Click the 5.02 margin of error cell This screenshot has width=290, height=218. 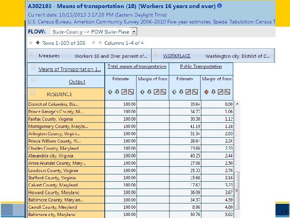[x=217, y=215]
